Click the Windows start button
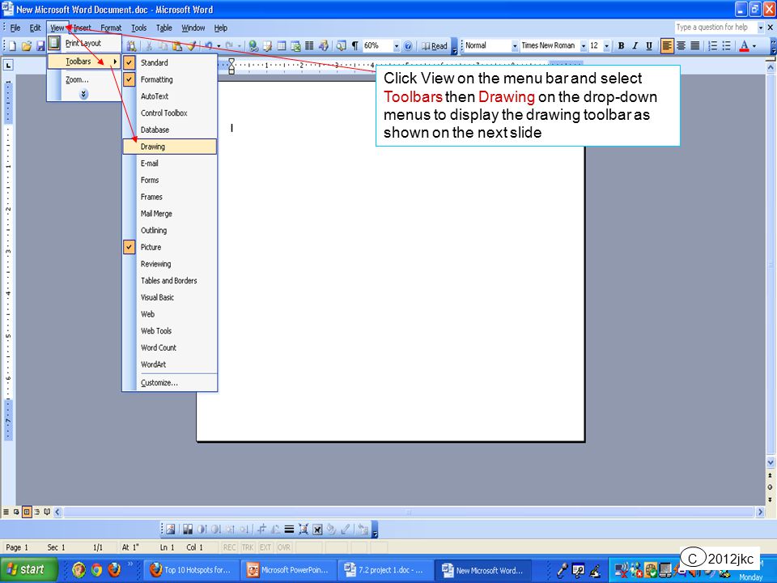 click(x=29, y=569)
